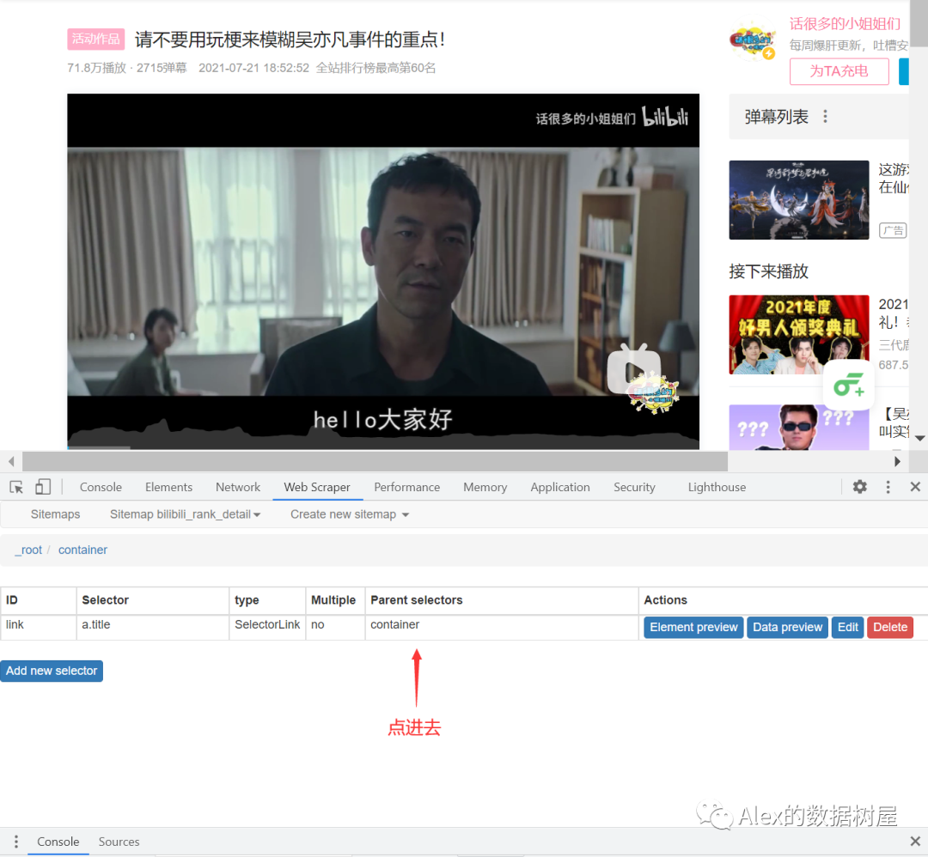Viewport: 928px width, 857px height.
Task: Select the inspect element tool in DevTools
Action: click(x=15, y=487)
